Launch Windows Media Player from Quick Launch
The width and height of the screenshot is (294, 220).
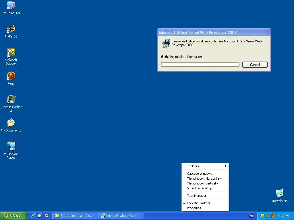point(47,216)
